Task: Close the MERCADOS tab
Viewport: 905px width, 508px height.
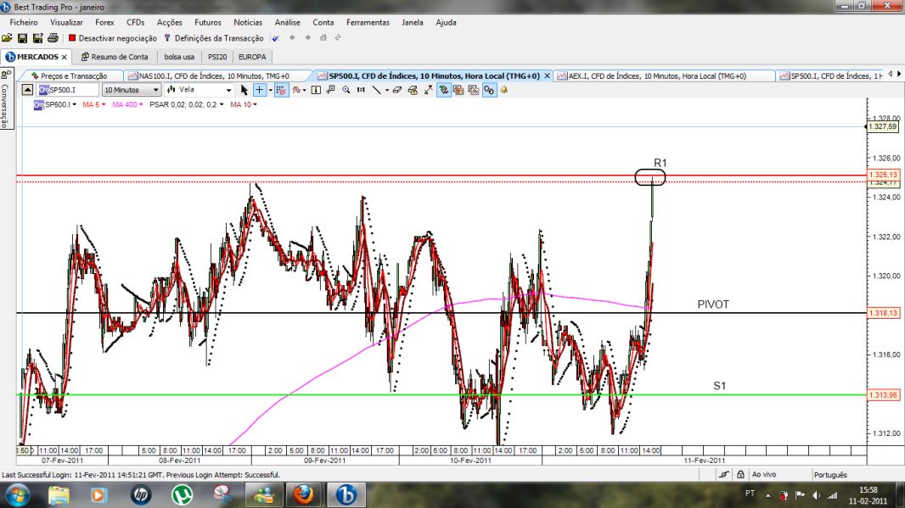Action: [x=64, y=57]
